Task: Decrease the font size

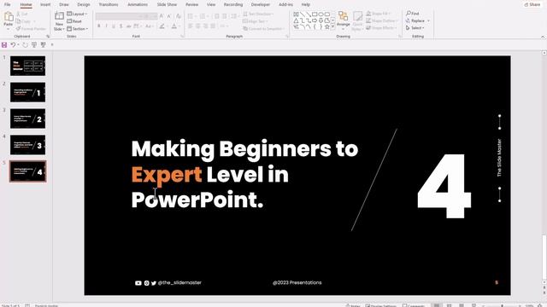Action: tap(169, 16)
